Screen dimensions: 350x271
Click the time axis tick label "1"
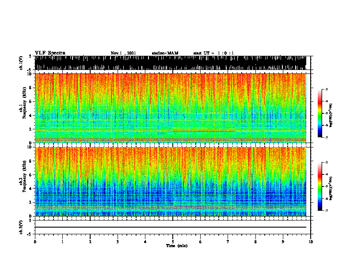point(62,242)
